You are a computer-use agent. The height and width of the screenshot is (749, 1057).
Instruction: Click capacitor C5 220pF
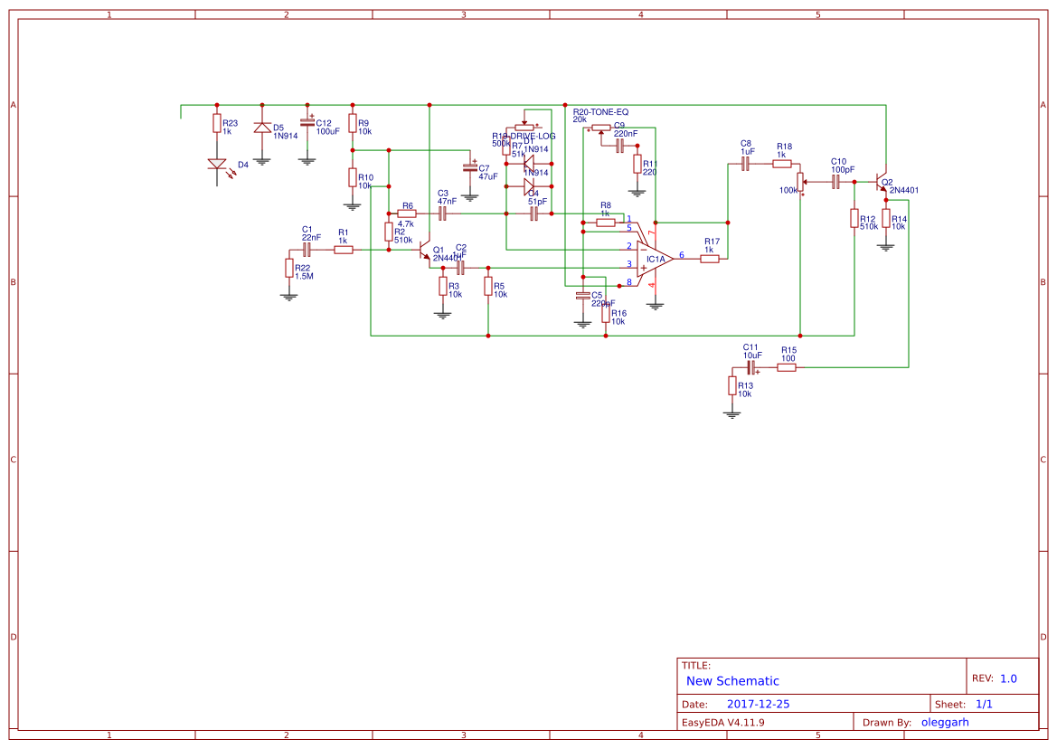coord(582,297)
